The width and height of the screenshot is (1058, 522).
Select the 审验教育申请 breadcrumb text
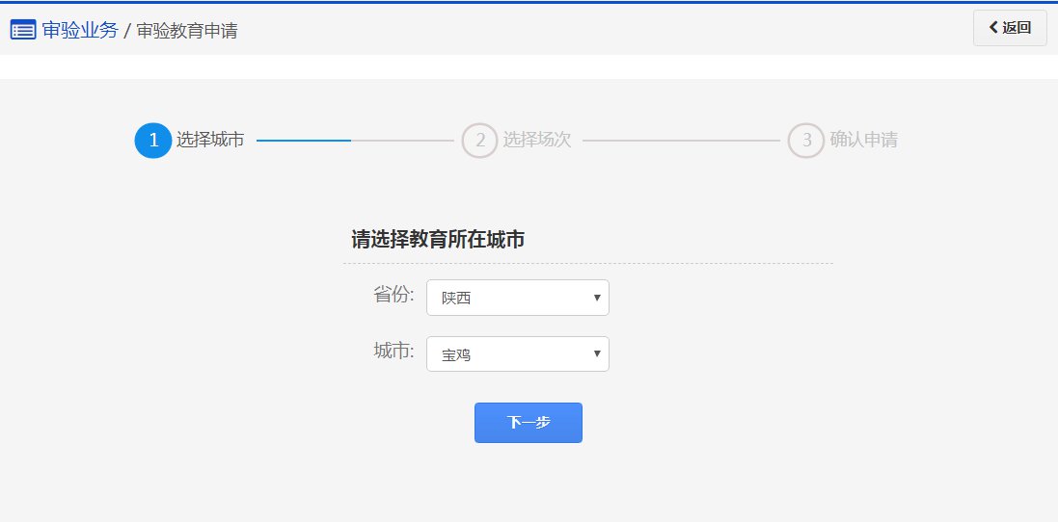click(x=187, y=30)
